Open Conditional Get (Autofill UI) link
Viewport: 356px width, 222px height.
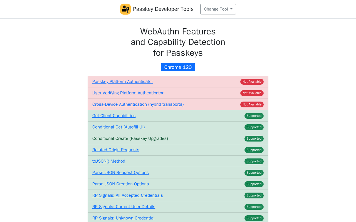118,127
